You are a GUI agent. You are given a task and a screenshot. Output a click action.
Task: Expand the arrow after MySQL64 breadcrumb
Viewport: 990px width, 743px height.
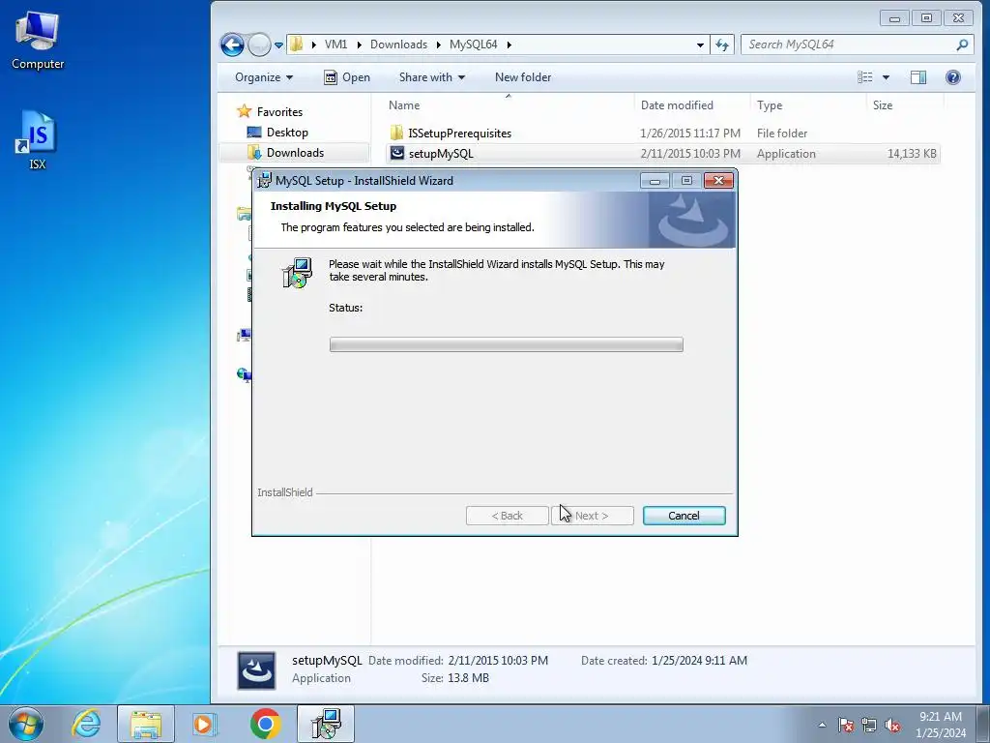tap(509, 45)
